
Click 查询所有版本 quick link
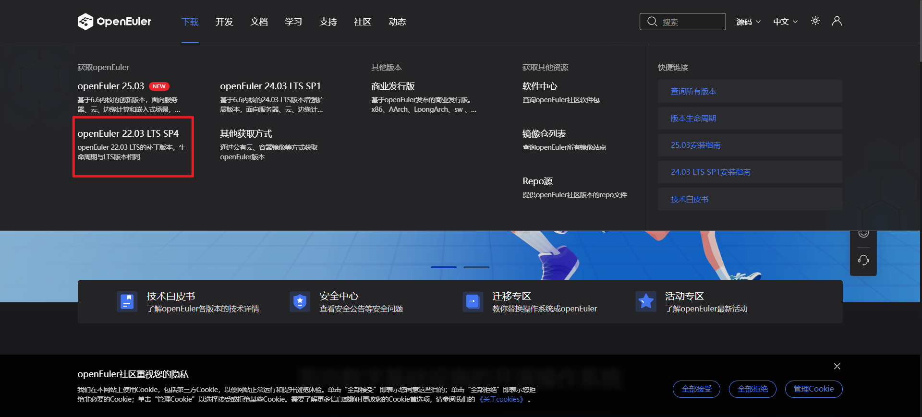750,91
